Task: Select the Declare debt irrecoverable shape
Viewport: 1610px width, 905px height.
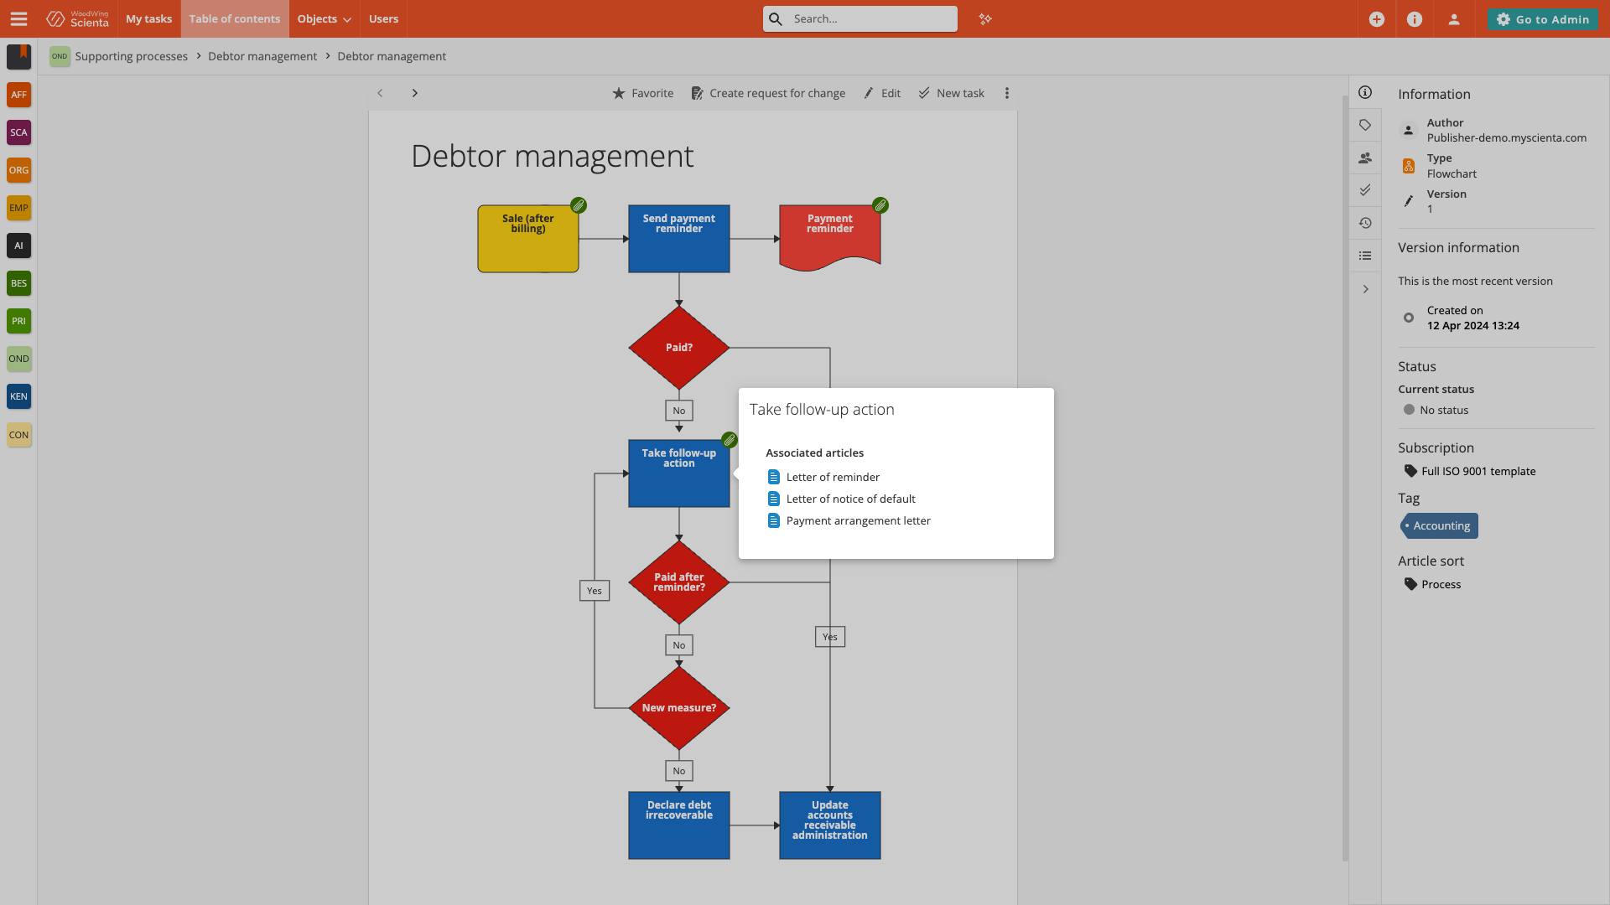Action: tap(679, 825)
